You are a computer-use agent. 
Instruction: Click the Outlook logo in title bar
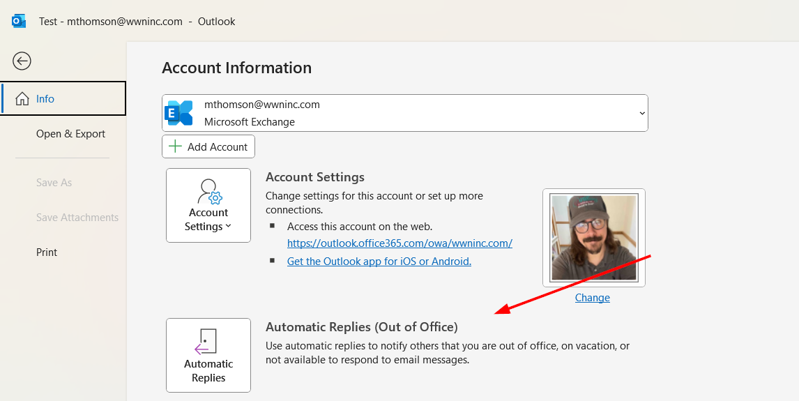[x=19, y=22]
